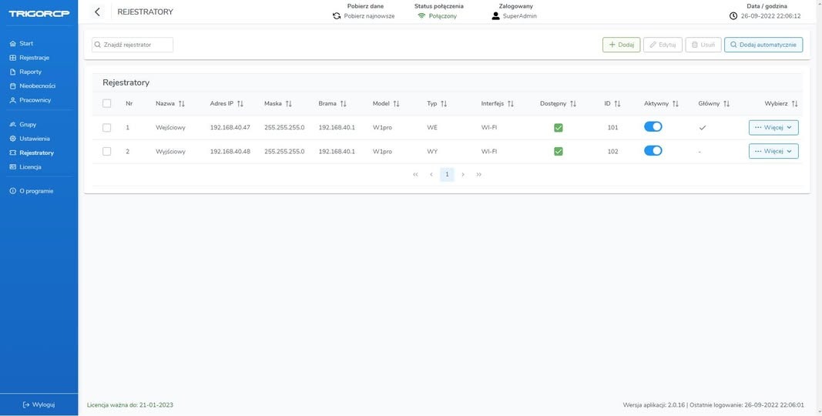The image size is (822, 416).
Task: Disable the Aktywny toggle for Wyjściowy
Action: tap(653, 151)
